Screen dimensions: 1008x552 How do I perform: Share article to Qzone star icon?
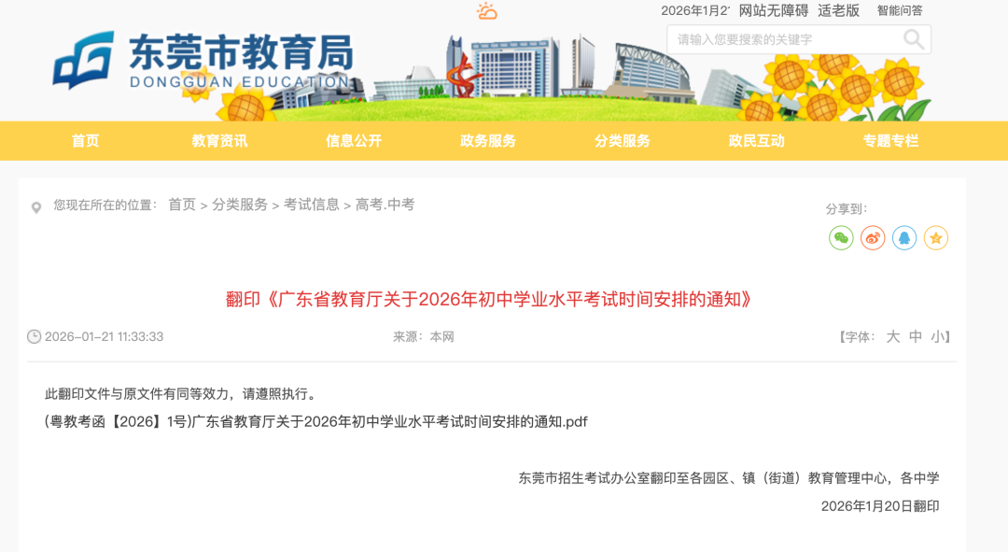tap(936, 238)
